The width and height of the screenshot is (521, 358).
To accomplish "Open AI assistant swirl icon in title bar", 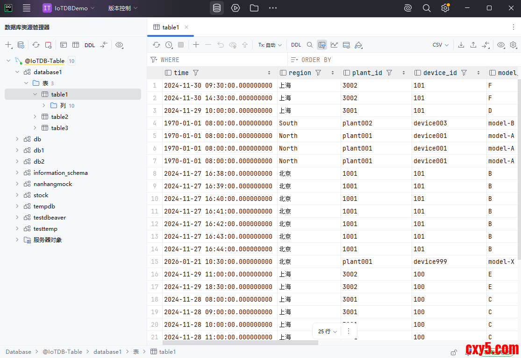I will pos(408,8).
